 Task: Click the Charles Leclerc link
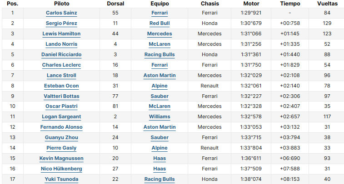(x=61, y=65)
